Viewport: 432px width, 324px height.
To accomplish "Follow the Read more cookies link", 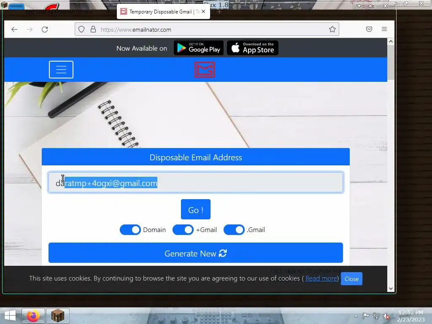I will coord(321,278).
